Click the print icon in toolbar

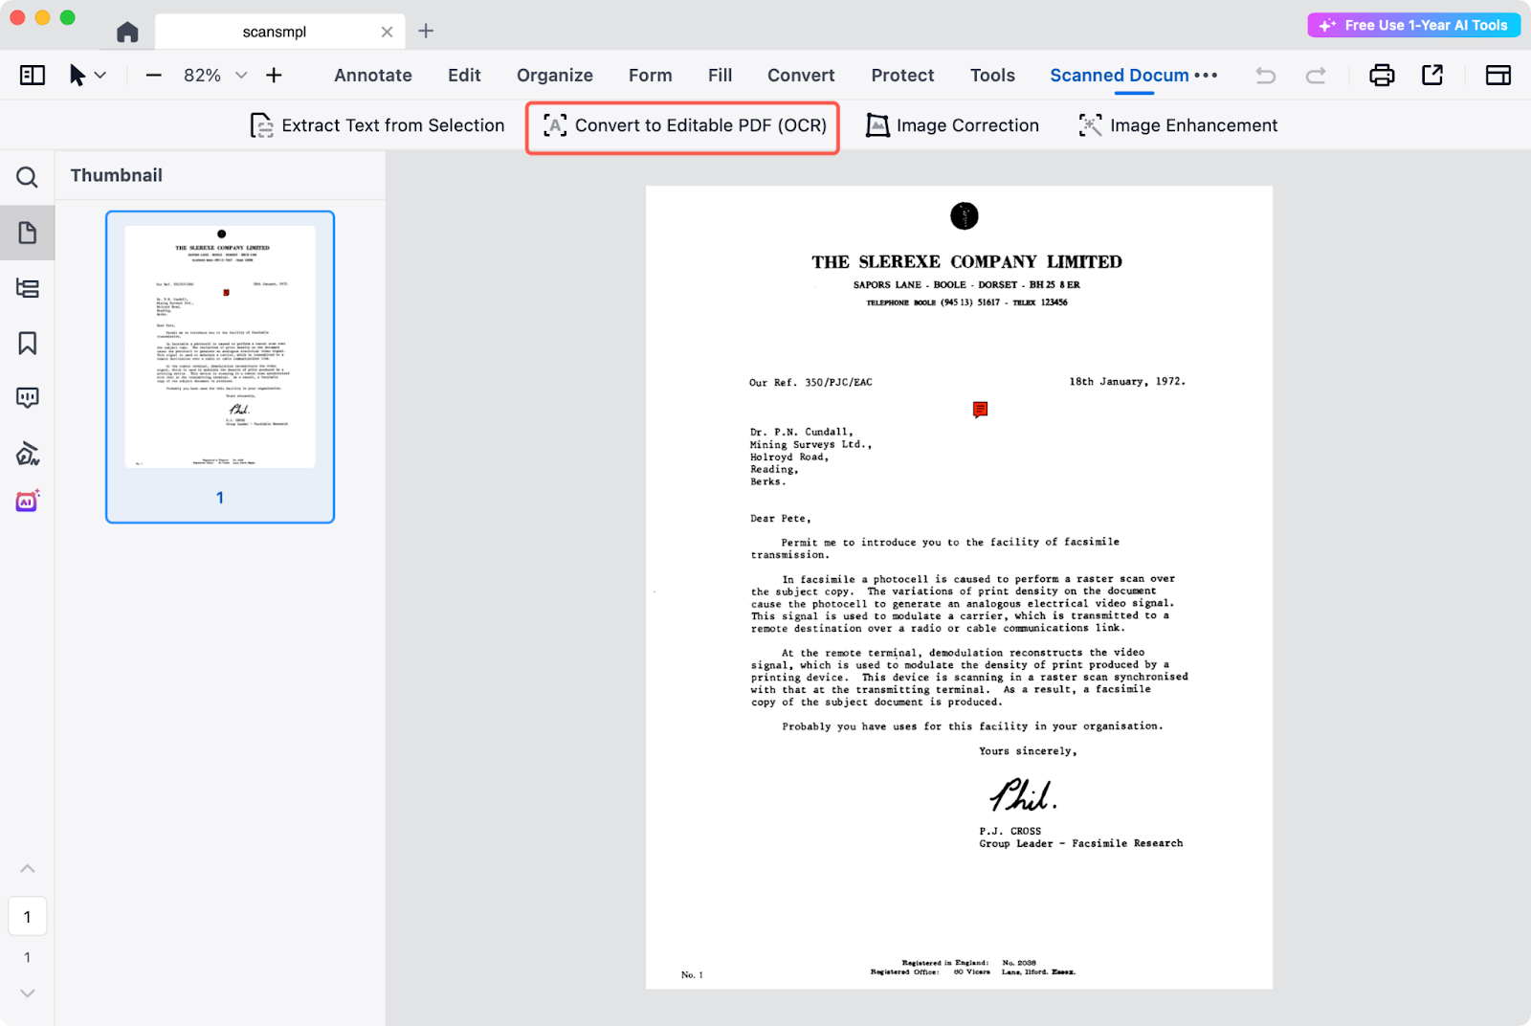pos(1382,76)
